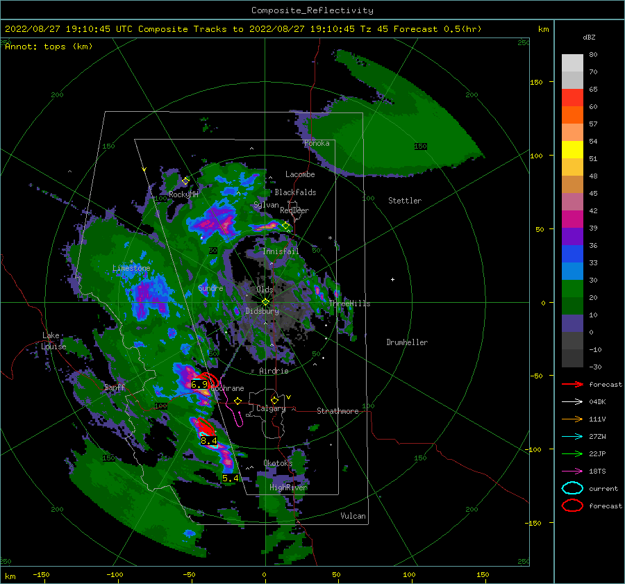Screen dimensions: 625x584
Task: Click the Ponoka city label
Action: pyautogui.click(x=317, y=143)
